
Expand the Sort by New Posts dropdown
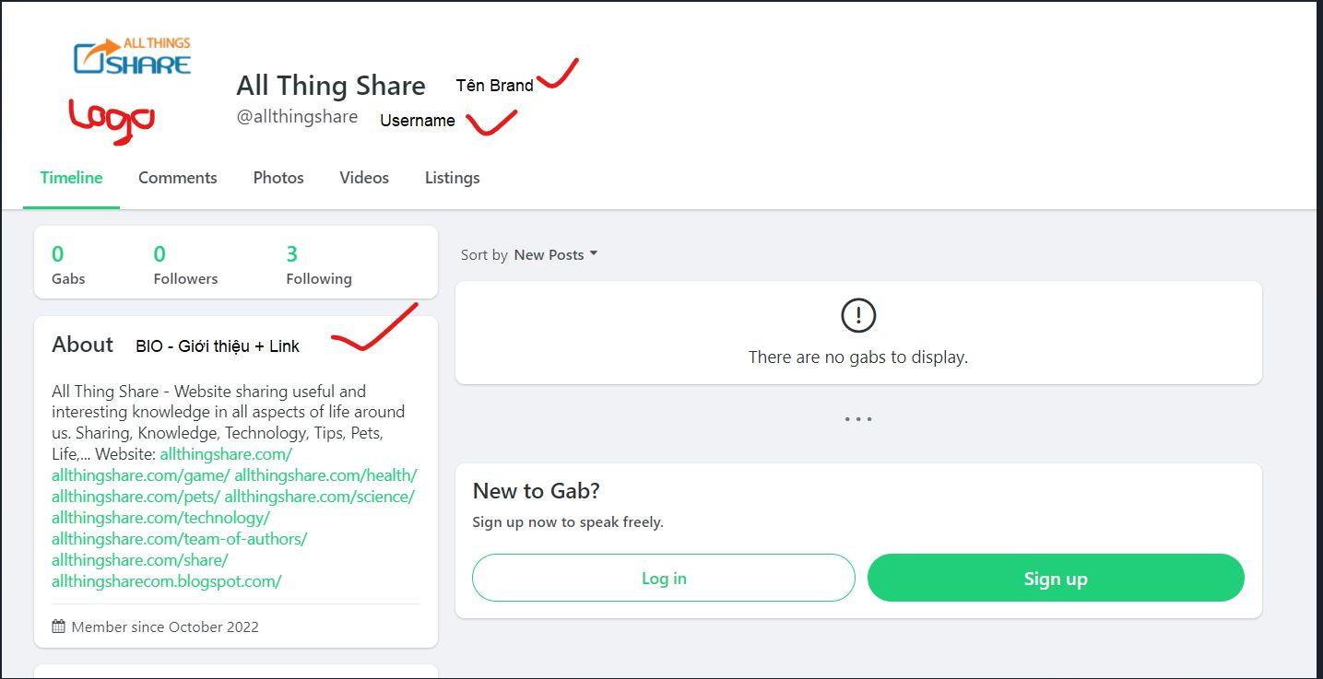pos(555,255)
